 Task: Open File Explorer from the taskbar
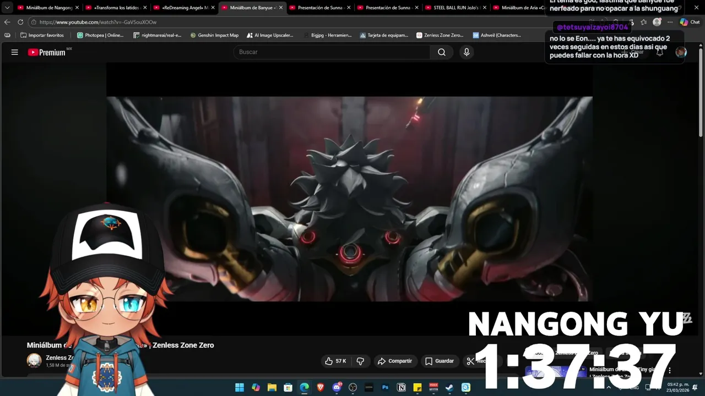[272, 388]
